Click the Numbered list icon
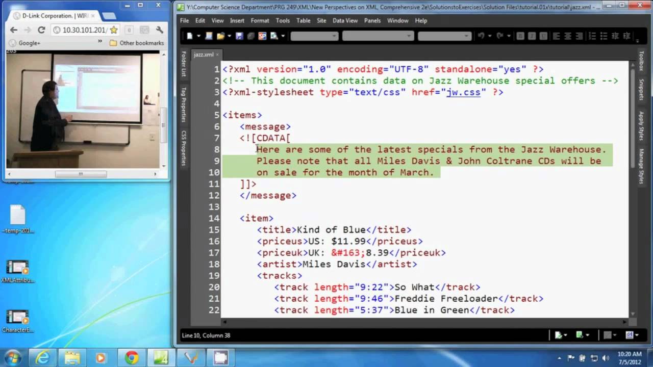The image size is (653, 367). coord(593,36)
